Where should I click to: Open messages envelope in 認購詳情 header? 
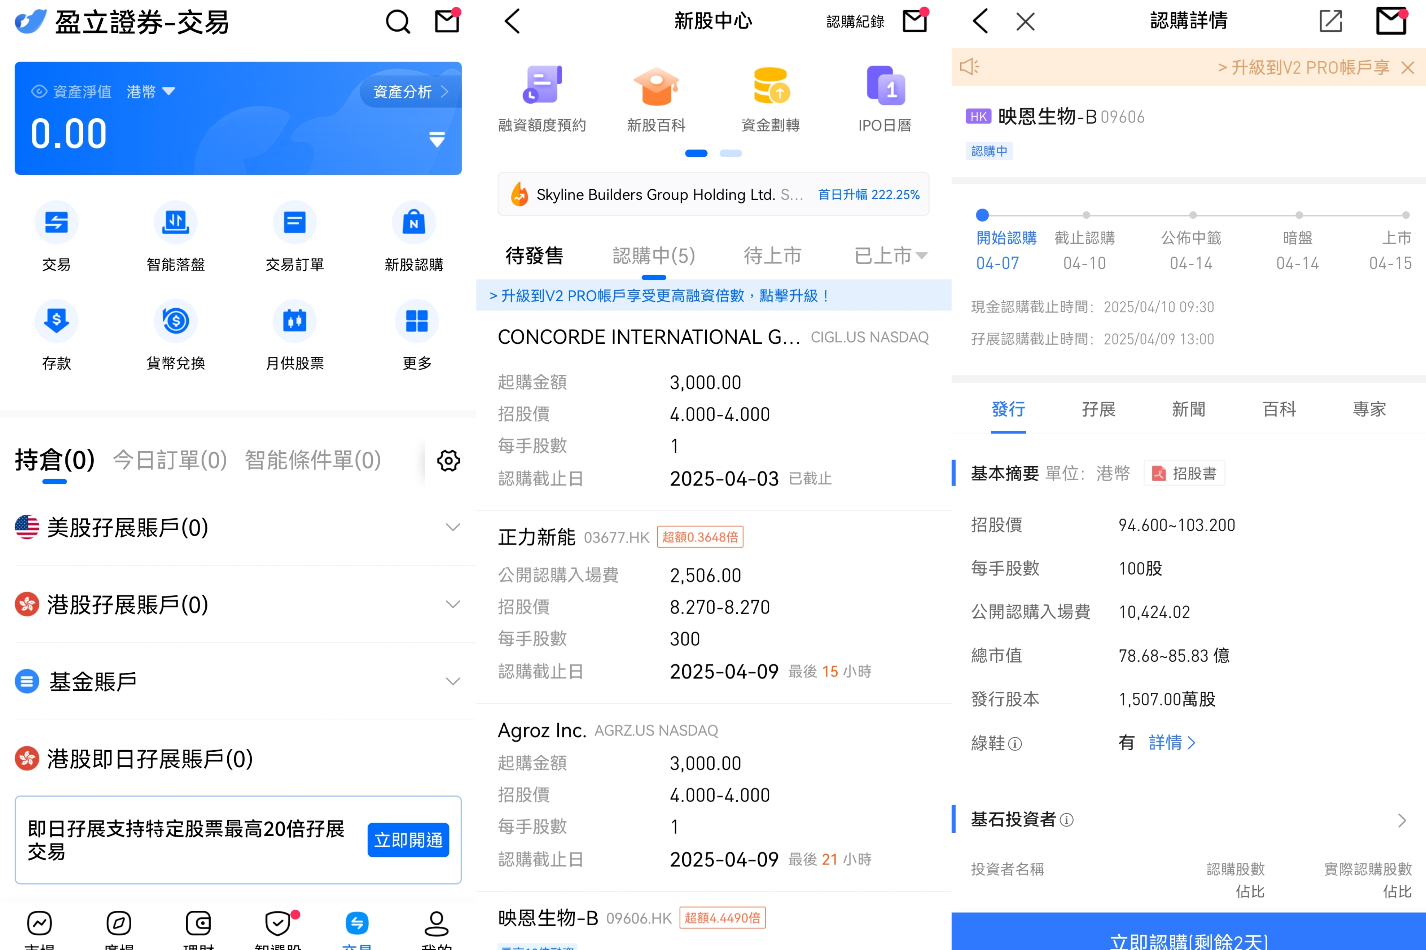1391,21
